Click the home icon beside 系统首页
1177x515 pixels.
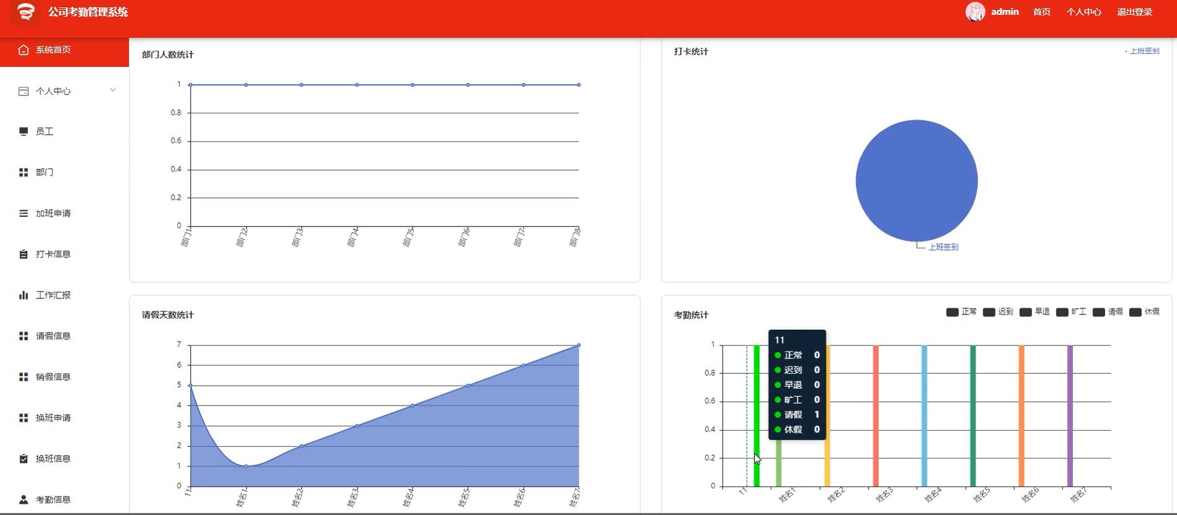(x=24, y=50)
